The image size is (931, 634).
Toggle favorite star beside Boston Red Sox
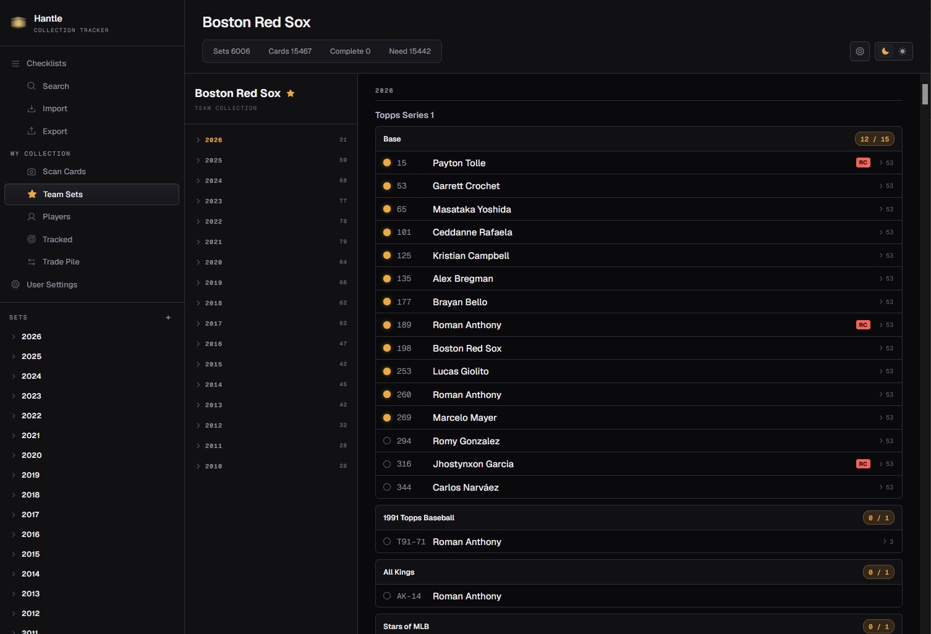pyautogui.click(x=291, y=93)
